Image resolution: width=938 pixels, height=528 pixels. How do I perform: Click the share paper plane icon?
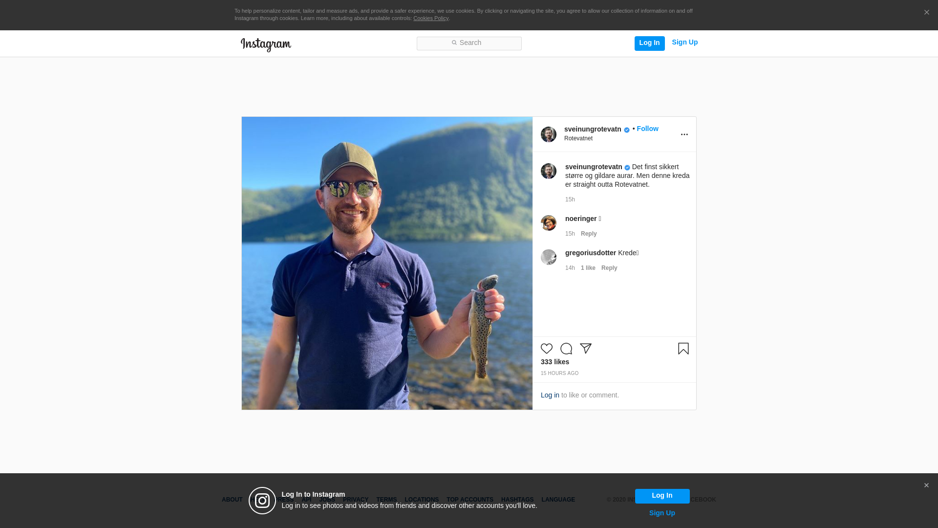[x=586, y=349]
